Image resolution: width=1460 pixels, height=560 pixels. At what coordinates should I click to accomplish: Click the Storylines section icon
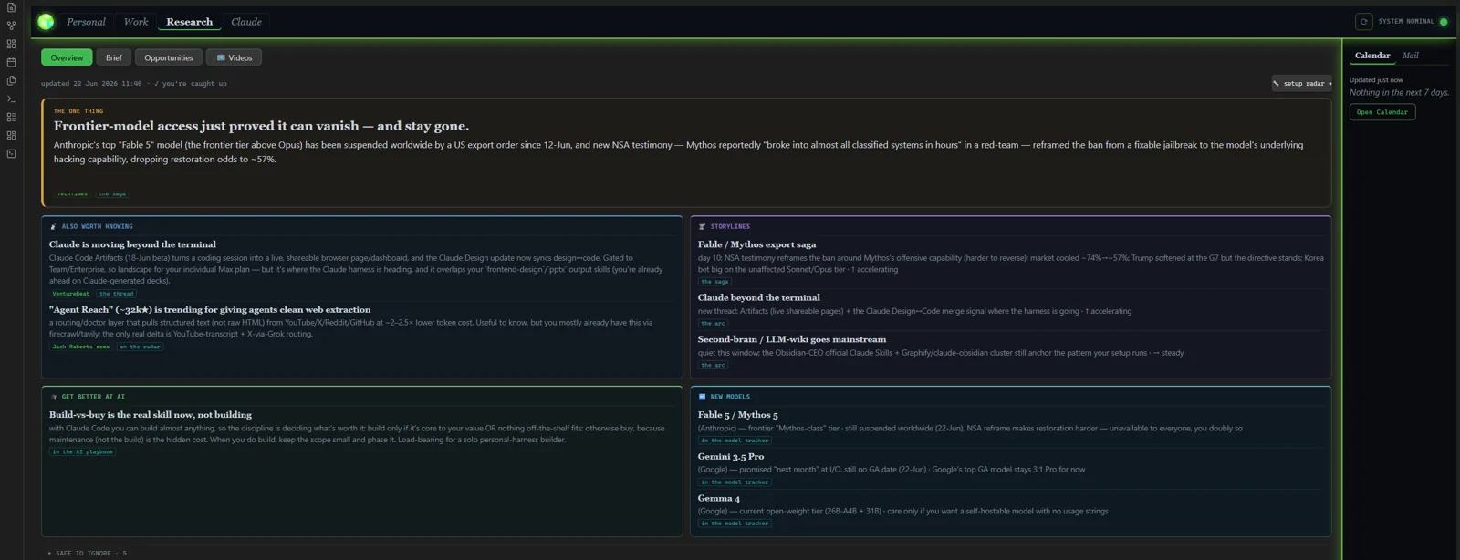click(x=702, y=226)
